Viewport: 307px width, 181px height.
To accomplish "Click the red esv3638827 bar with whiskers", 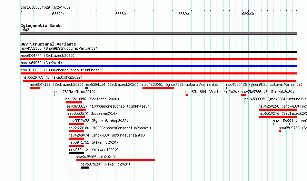I will click(76, 110).
